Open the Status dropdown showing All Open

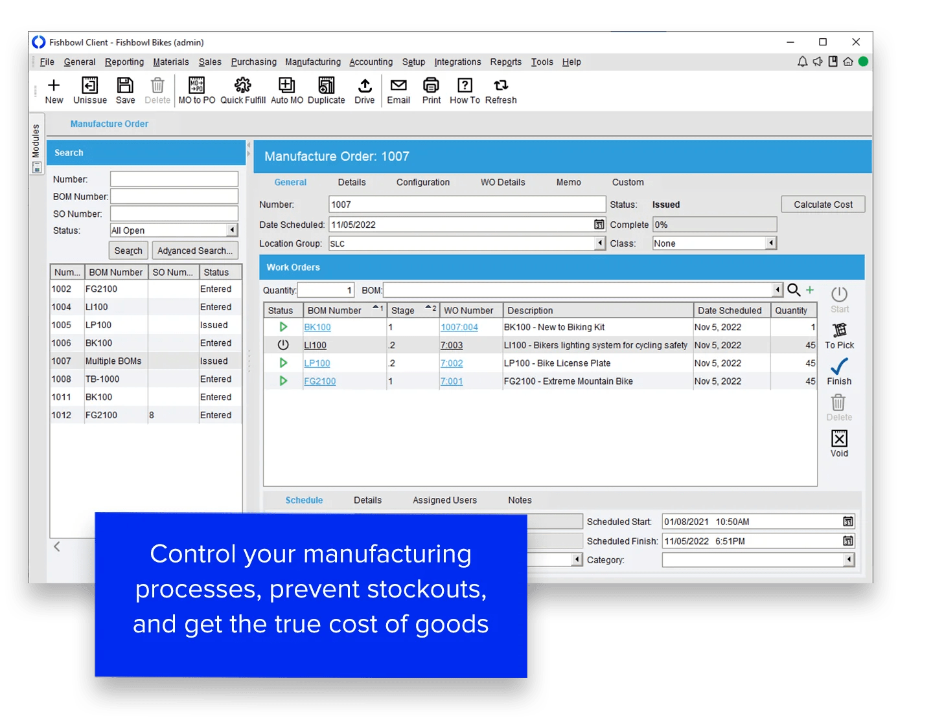[x=172, y=230]
